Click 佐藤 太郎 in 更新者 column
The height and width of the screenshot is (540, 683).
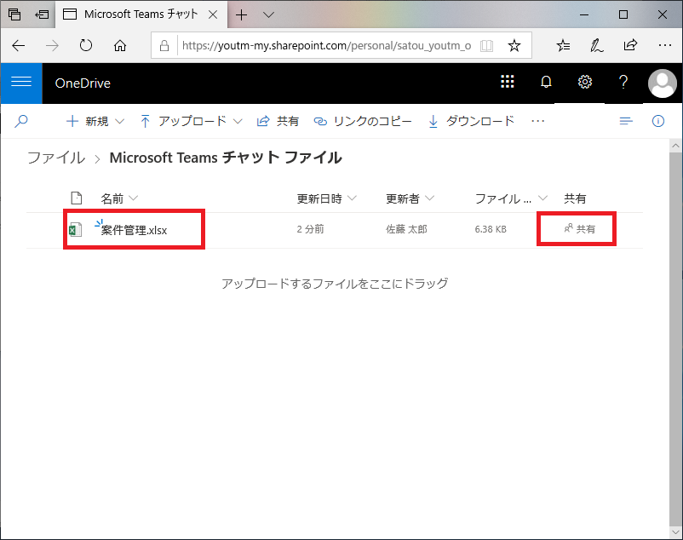click(x=406, y=229)
